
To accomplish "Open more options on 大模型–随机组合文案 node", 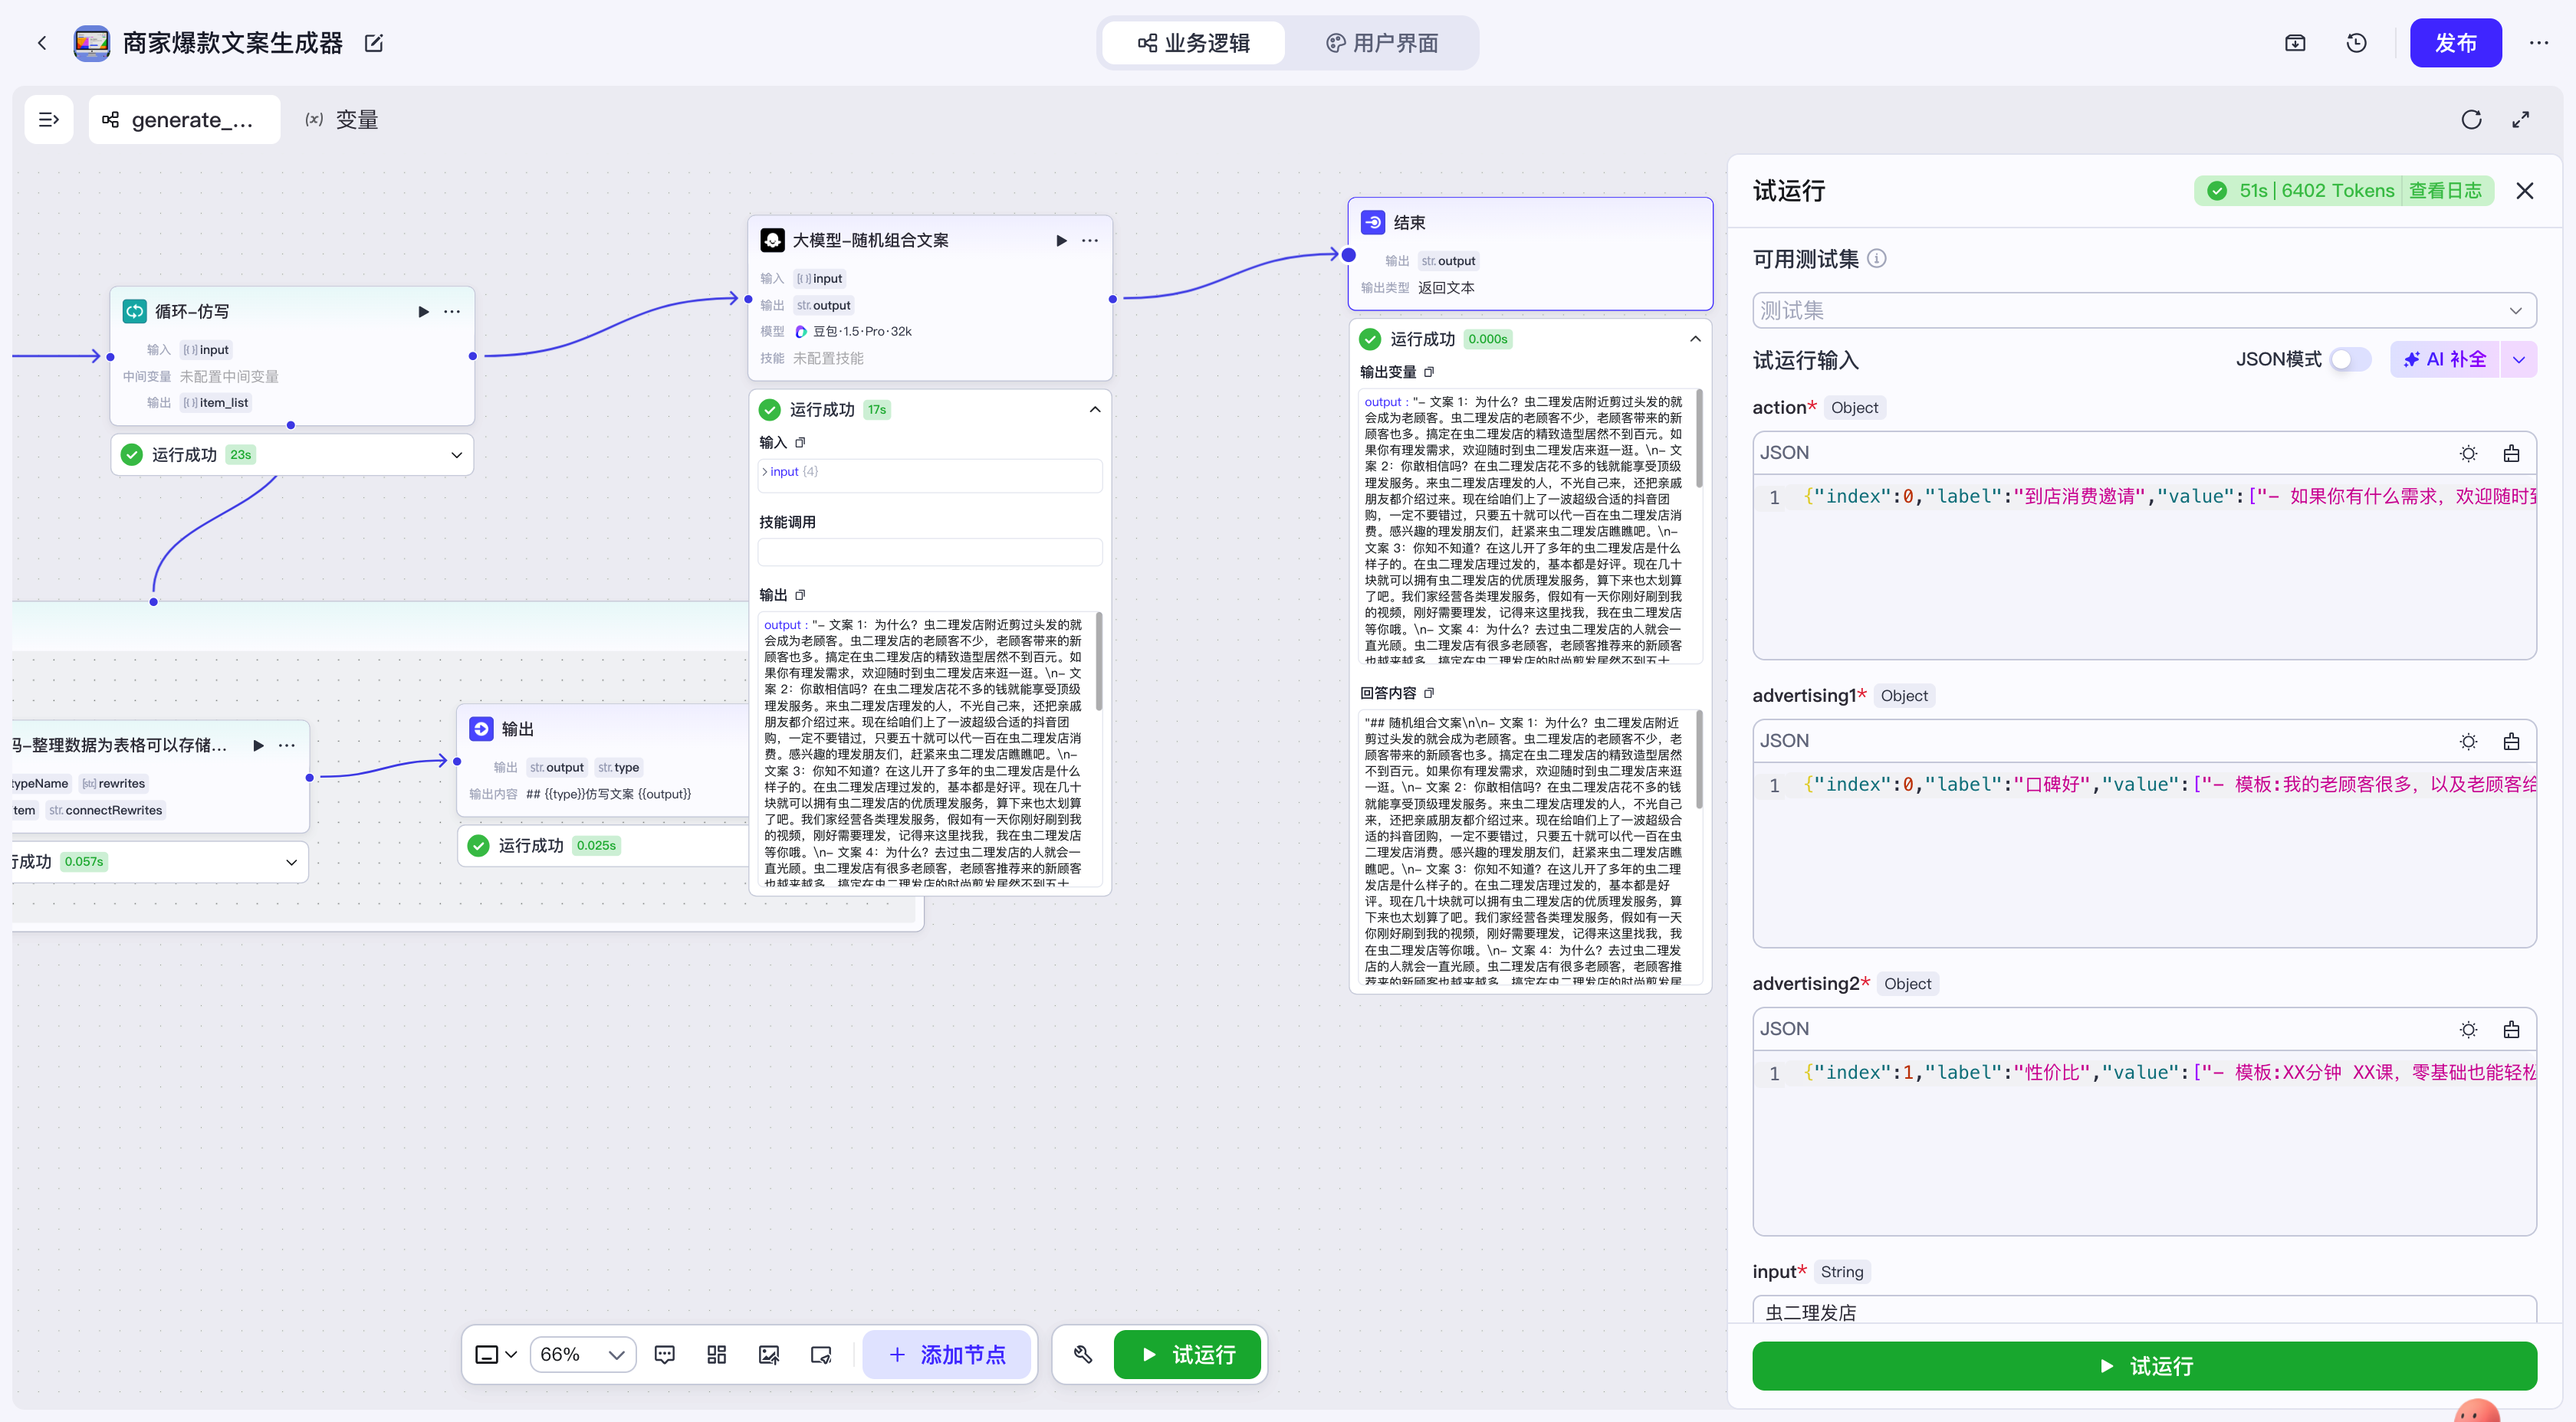I will (x=1090, y=241).
